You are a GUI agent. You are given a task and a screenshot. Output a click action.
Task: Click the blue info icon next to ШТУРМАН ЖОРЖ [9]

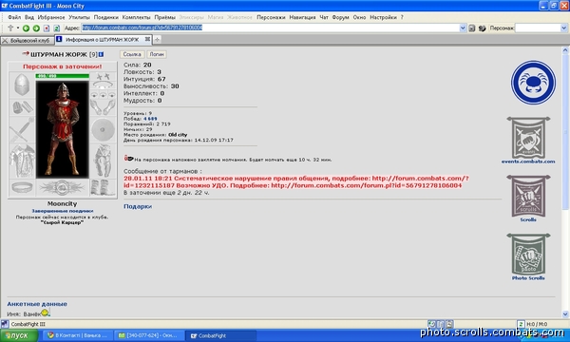pyautogui.click(x=101, y=54)
